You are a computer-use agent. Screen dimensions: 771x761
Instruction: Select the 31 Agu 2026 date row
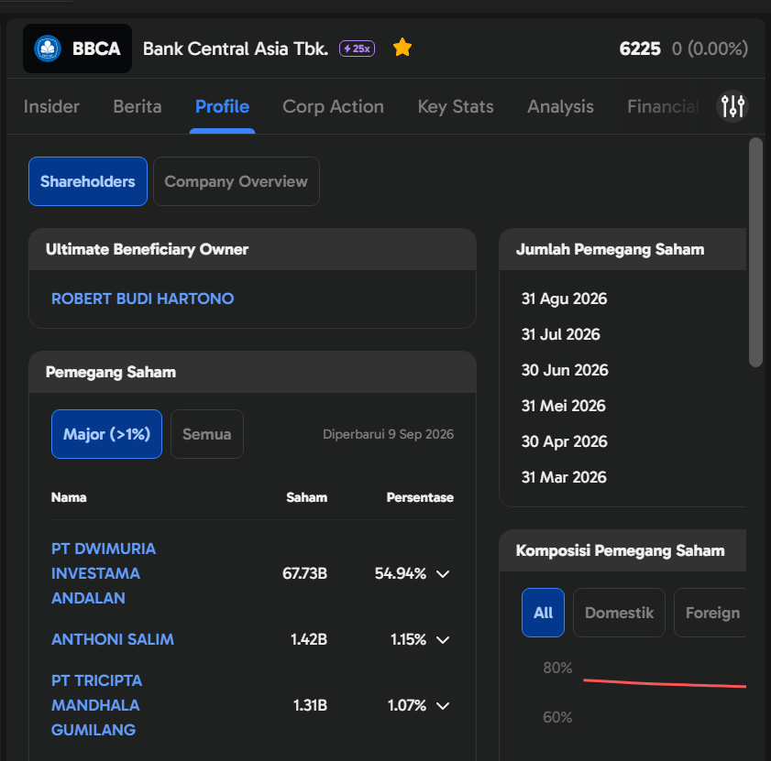point(564,299)
